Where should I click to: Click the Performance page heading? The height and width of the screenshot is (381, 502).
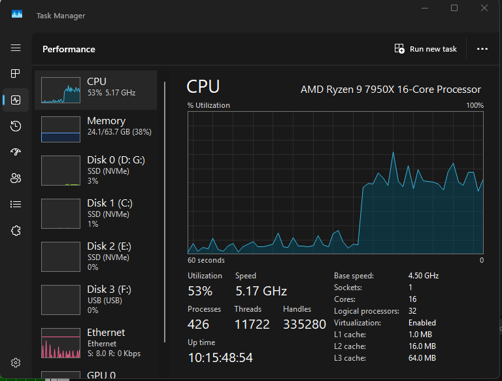pos(69,49)
